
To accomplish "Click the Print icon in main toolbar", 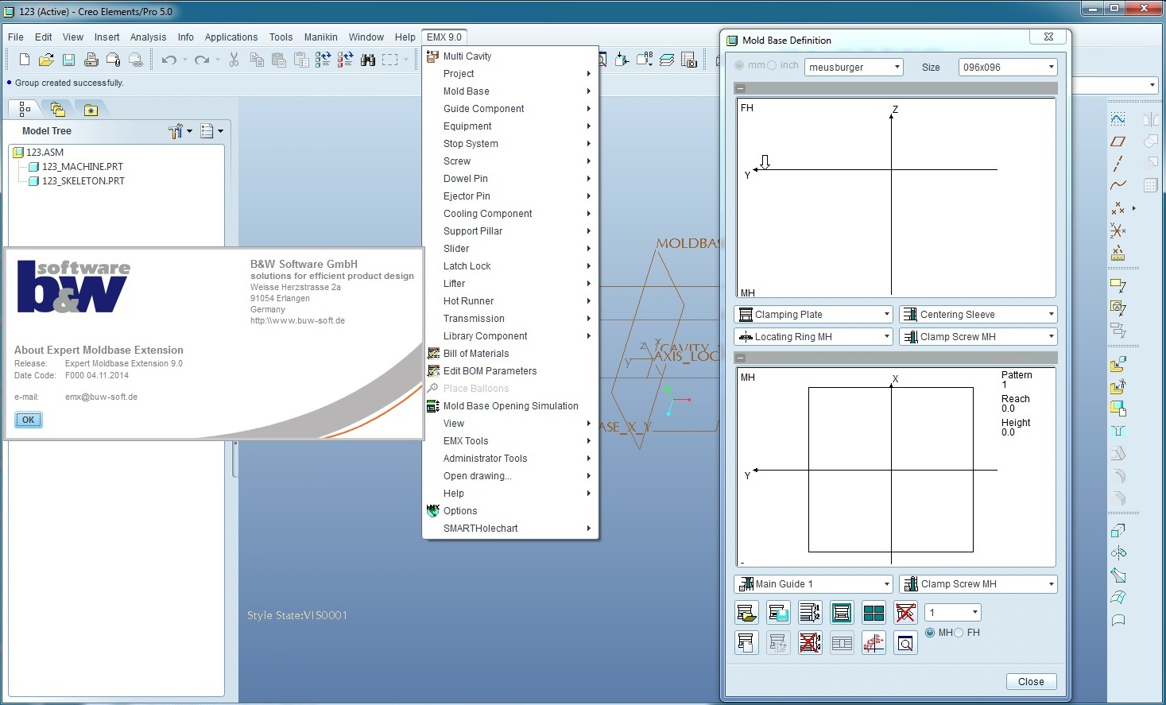I will pos(91,60).
